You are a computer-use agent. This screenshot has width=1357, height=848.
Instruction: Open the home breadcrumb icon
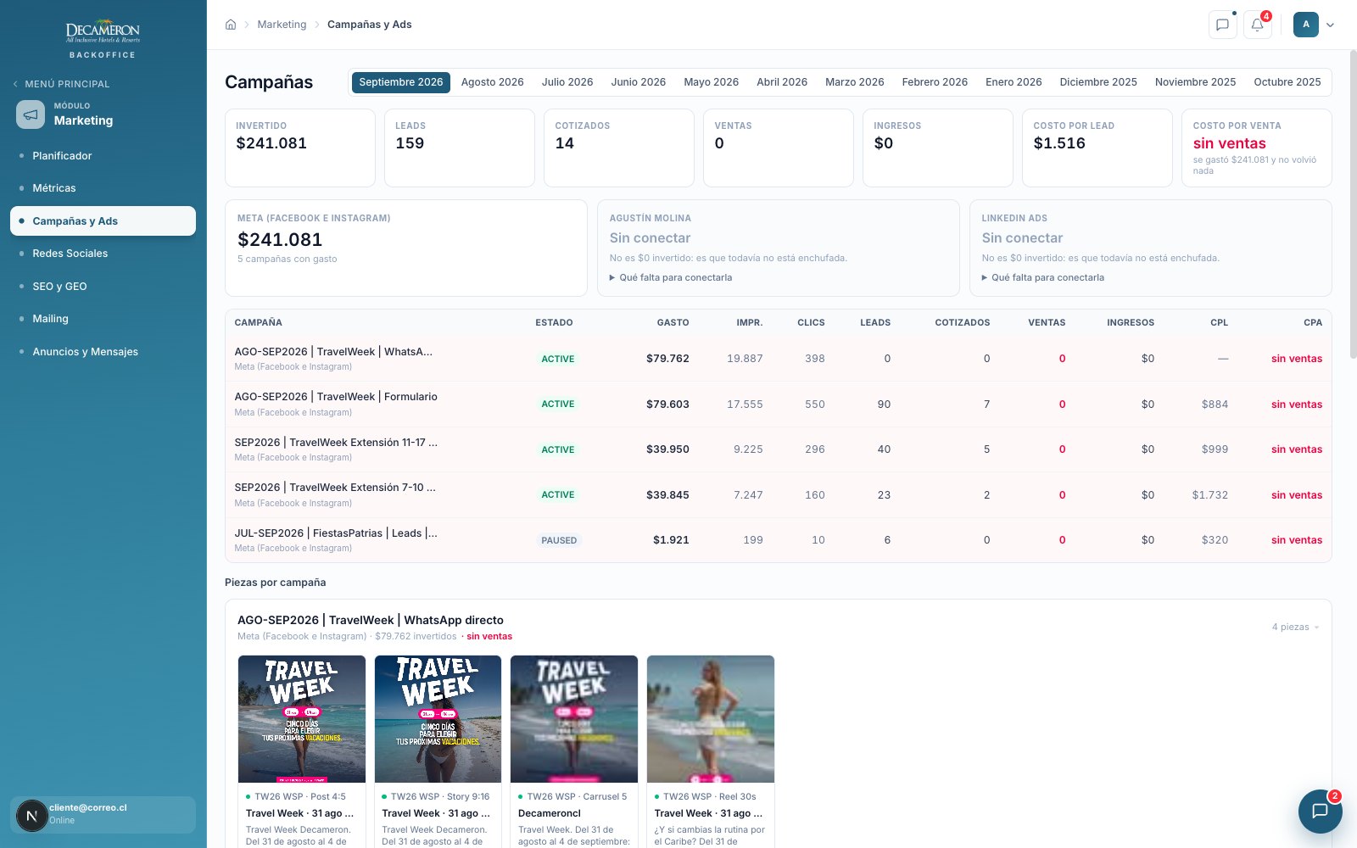click(x=231, y=25)
